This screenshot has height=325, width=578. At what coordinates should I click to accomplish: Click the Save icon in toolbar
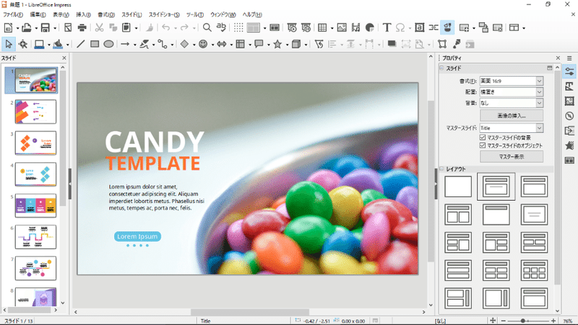pos(46,27)
